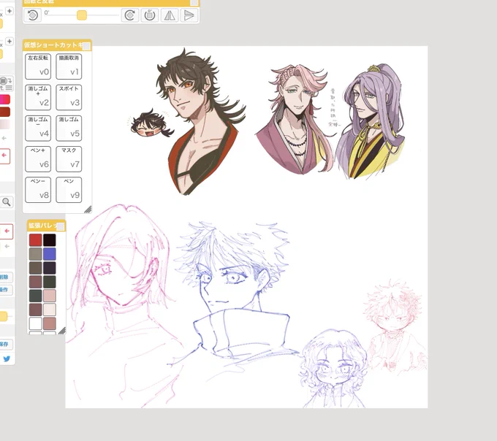Click the layer swap tool icon
The image size is (497, 441).
pyautogui.click(x=6, y=83)
